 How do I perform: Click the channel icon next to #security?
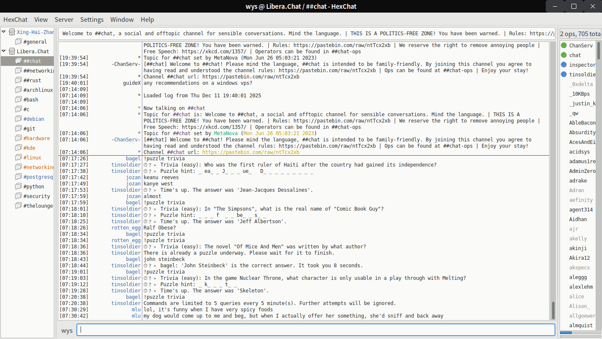pos(18,196)
